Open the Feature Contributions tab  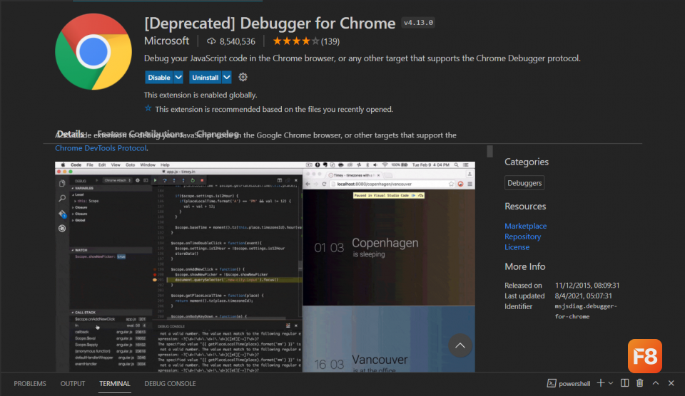[141, 134]
